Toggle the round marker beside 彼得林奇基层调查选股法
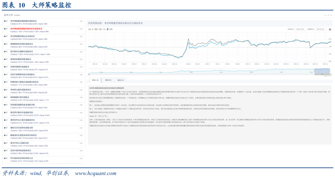Image resolution: width=335 pixels, height=178 pixels. point(4,59)
